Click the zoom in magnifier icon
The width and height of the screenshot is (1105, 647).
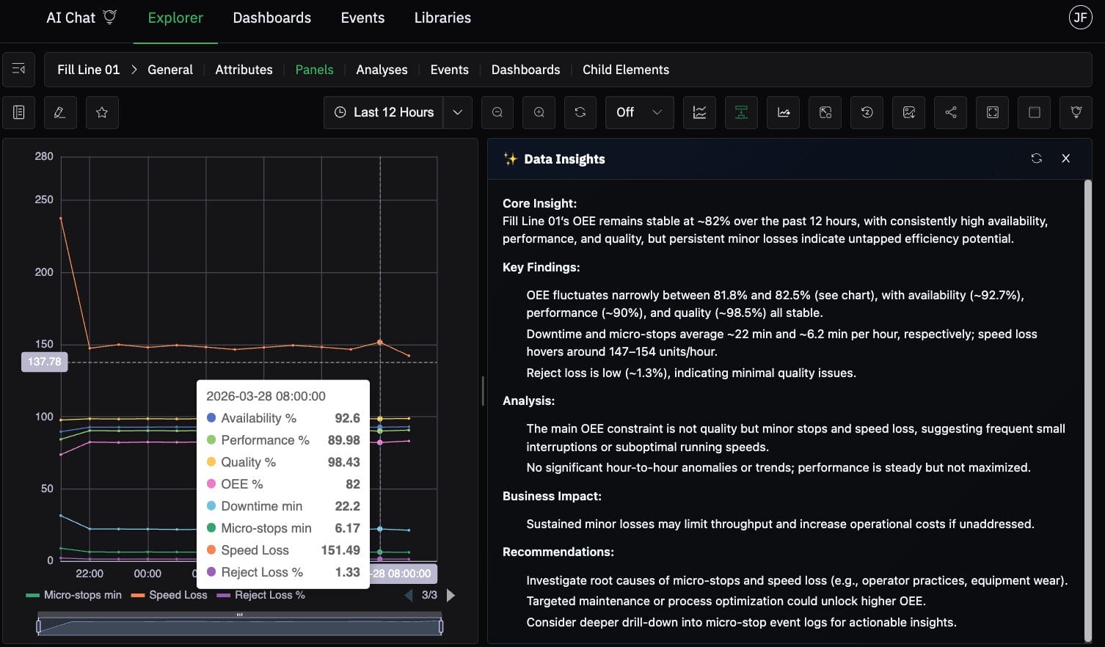coord(539,112)
